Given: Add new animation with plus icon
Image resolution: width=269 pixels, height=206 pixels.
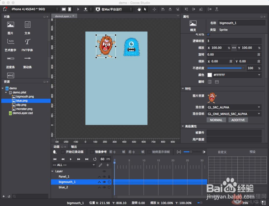Looking at the screenshot, I should point(108,165).
